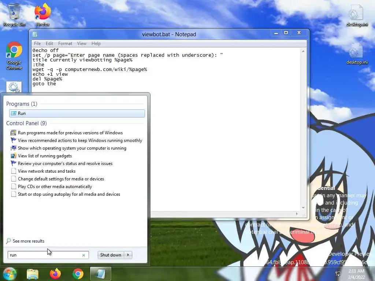375x281 pixels.
Task: Click the gear settings file icon on desktop
Action: [14, 87]
